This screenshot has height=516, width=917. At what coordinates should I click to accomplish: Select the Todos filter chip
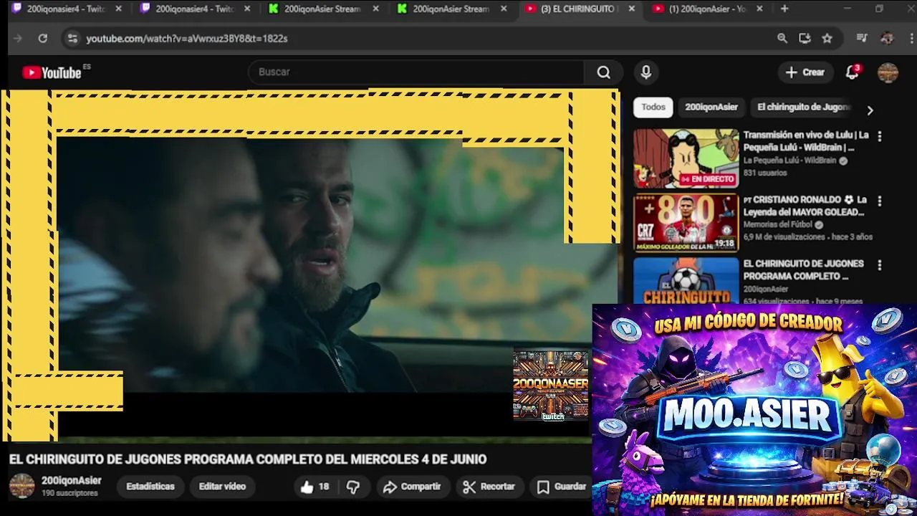click(653, 107)
